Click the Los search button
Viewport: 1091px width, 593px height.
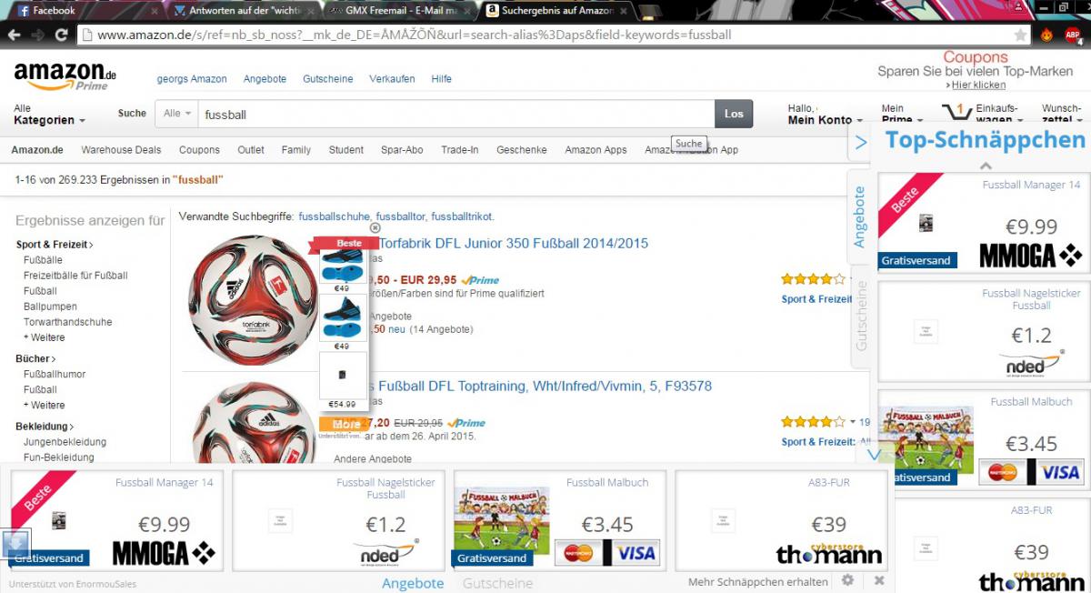pos(734,114)
